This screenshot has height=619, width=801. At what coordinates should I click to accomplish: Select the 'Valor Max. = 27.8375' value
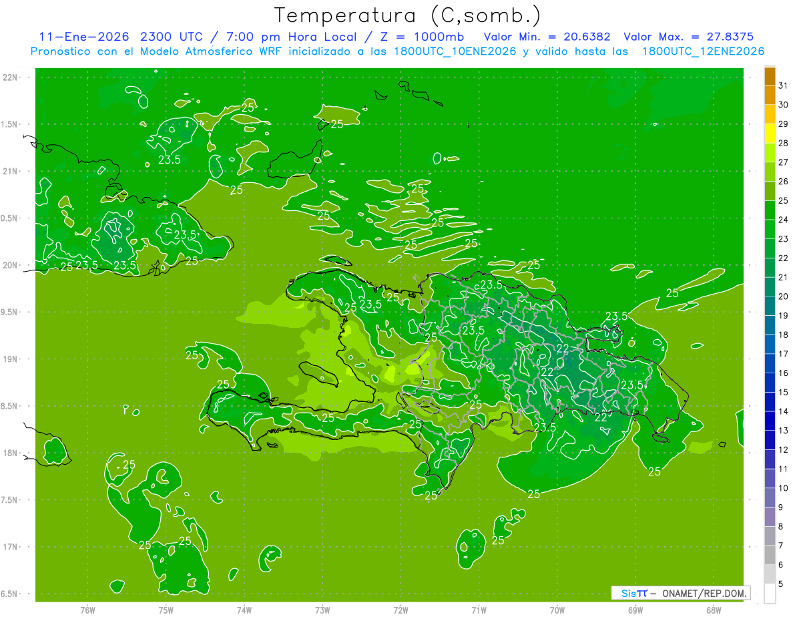pyautogui.click(x=690, y=37)
